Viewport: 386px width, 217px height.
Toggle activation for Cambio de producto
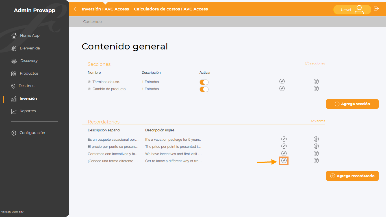pos(204,89)
